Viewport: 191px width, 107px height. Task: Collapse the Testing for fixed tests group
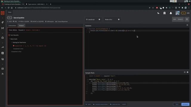point(19,43)
